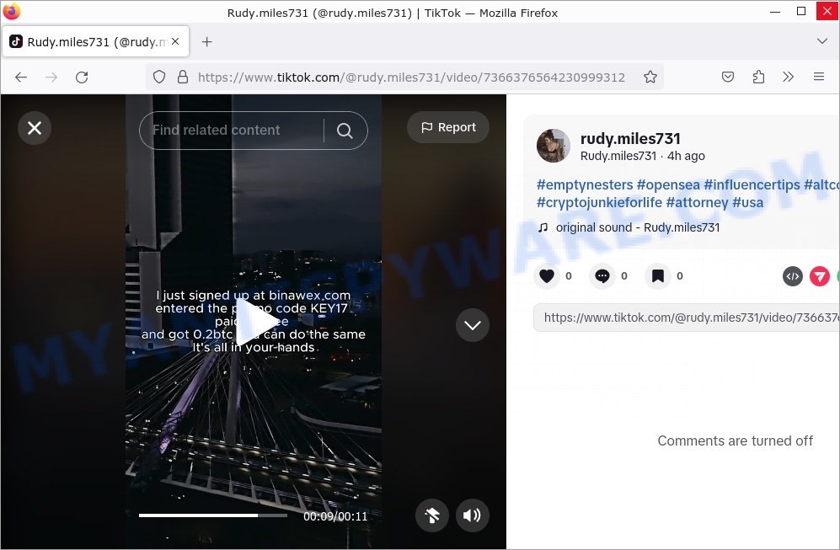Screen dimensions: 840x550
Task: Click the TikTok favicon on the tab
Action: [16, 41]
